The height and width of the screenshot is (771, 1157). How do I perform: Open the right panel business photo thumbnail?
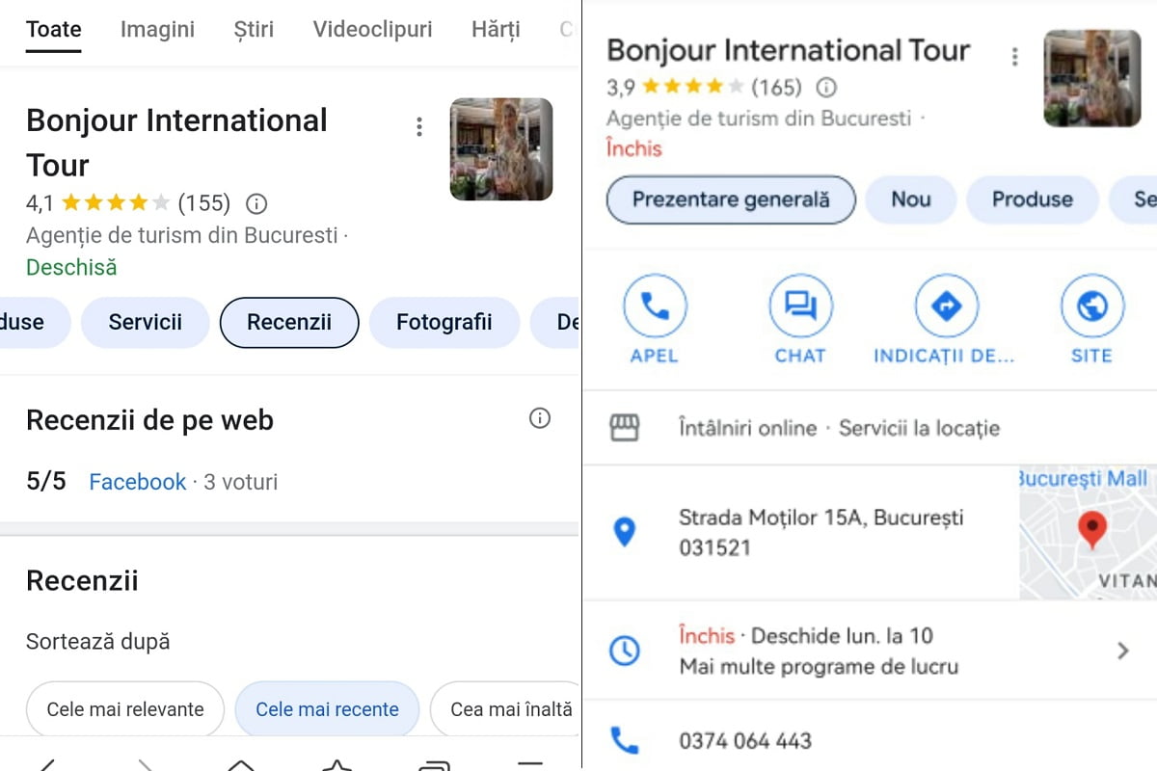(x=1092, y=78)
